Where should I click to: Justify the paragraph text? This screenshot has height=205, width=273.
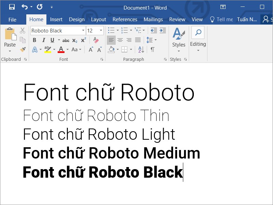pos(138,40)
